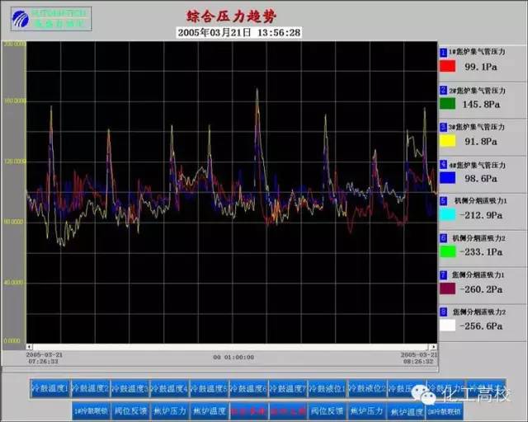Click the left 焦炉压力 button
This screenshot has width=528, height=422.
(x=170, y=411)
